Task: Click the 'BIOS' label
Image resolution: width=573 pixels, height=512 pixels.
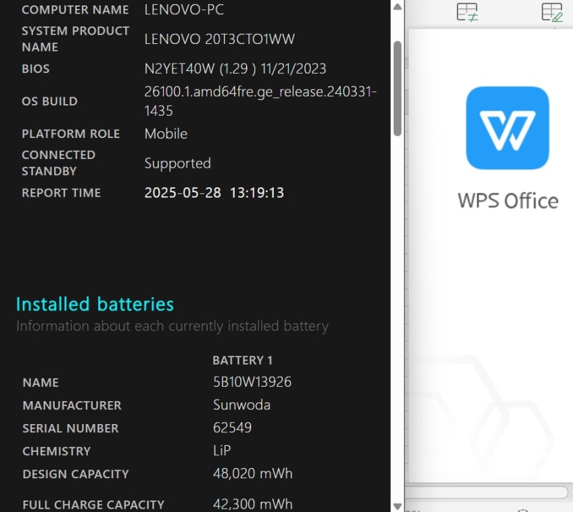Action: [35, 69]
